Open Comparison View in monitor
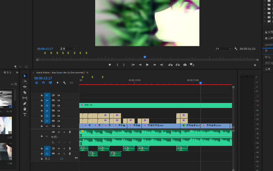Image resolution: width=273 pixels, height=171 pixels. click(192, 65)
